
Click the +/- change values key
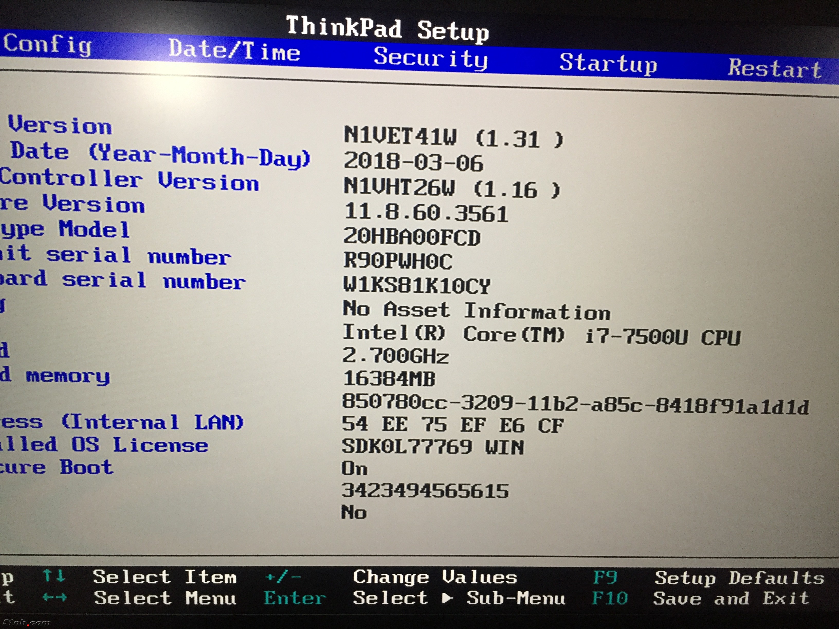283,577
